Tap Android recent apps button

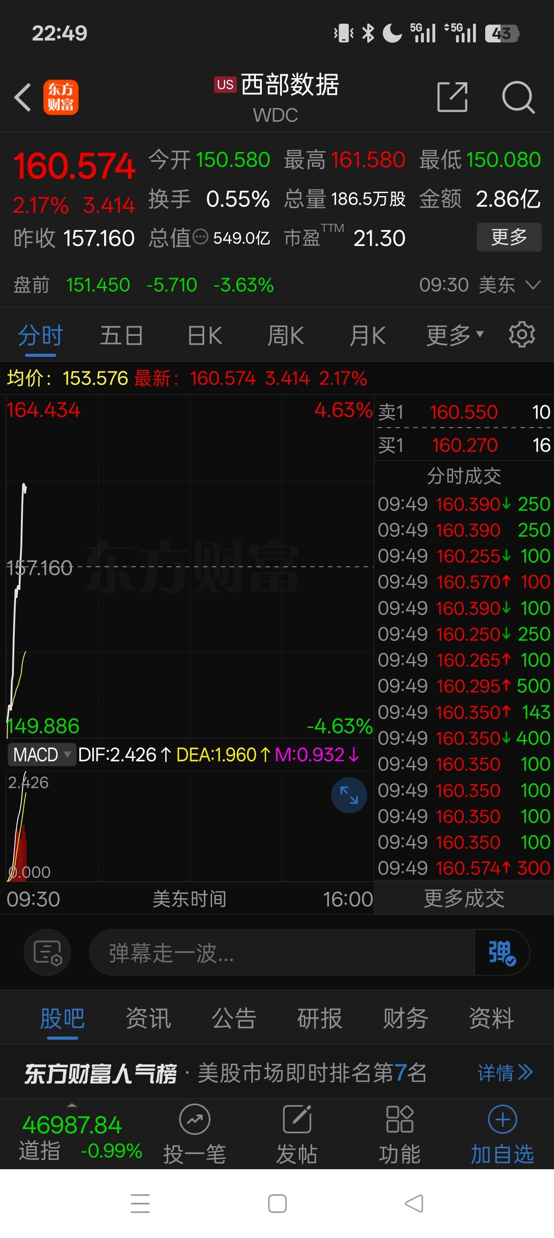coord(140,1204)
